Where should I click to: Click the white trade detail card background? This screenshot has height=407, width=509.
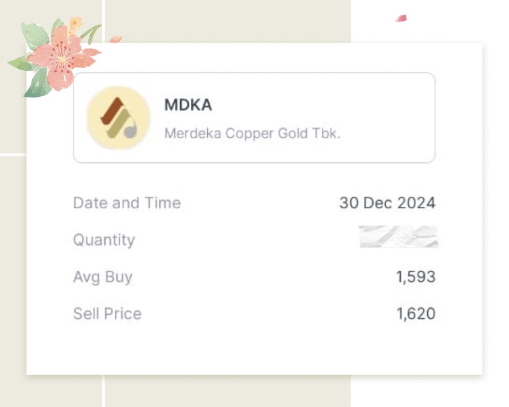coord(254,348)
